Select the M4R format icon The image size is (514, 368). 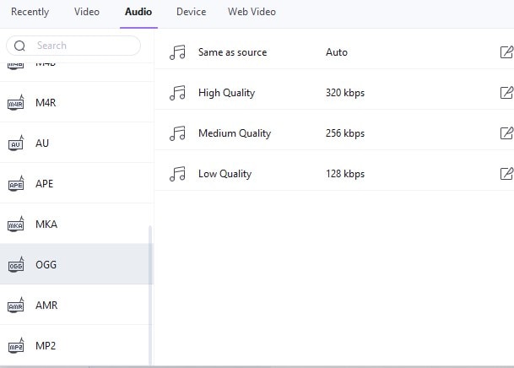tap(16, 103)
